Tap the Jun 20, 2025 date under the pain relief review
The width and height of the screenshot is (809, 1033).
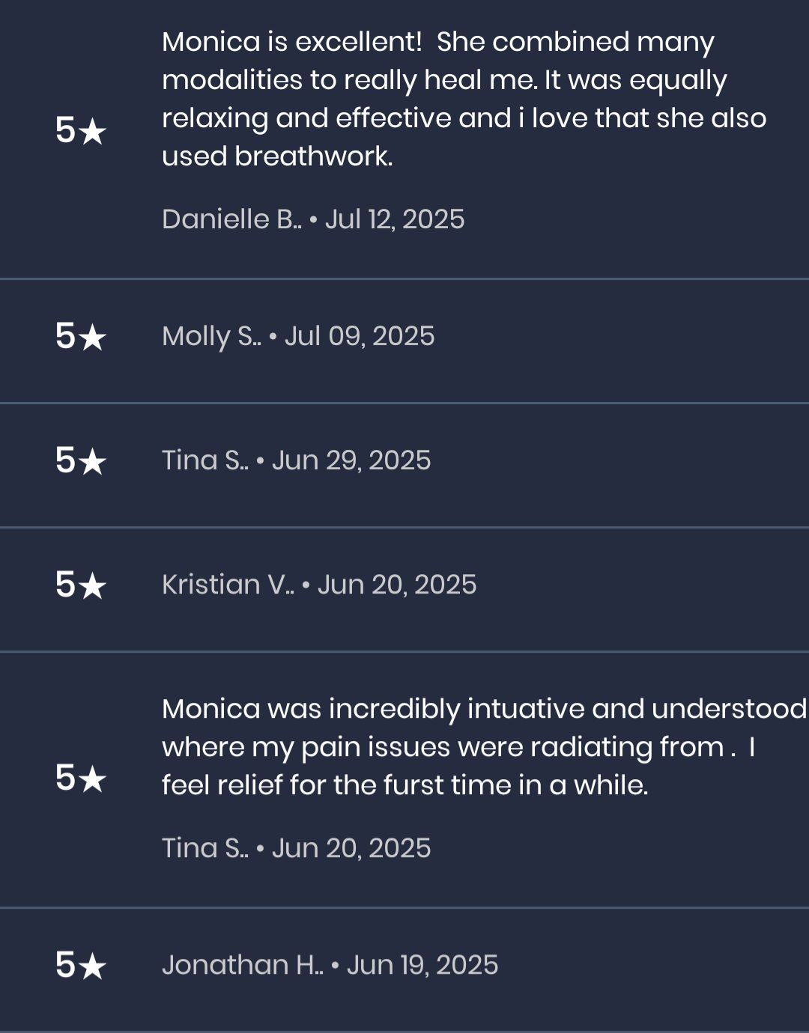[x=351, y=848]
